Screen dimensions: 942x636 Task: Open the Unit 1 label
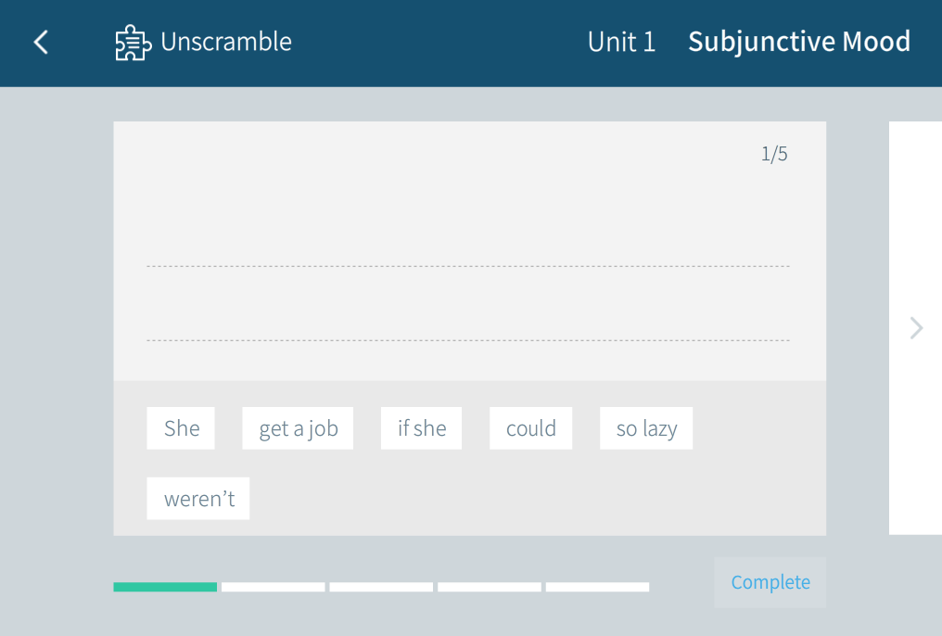click(x=621, y=43)
